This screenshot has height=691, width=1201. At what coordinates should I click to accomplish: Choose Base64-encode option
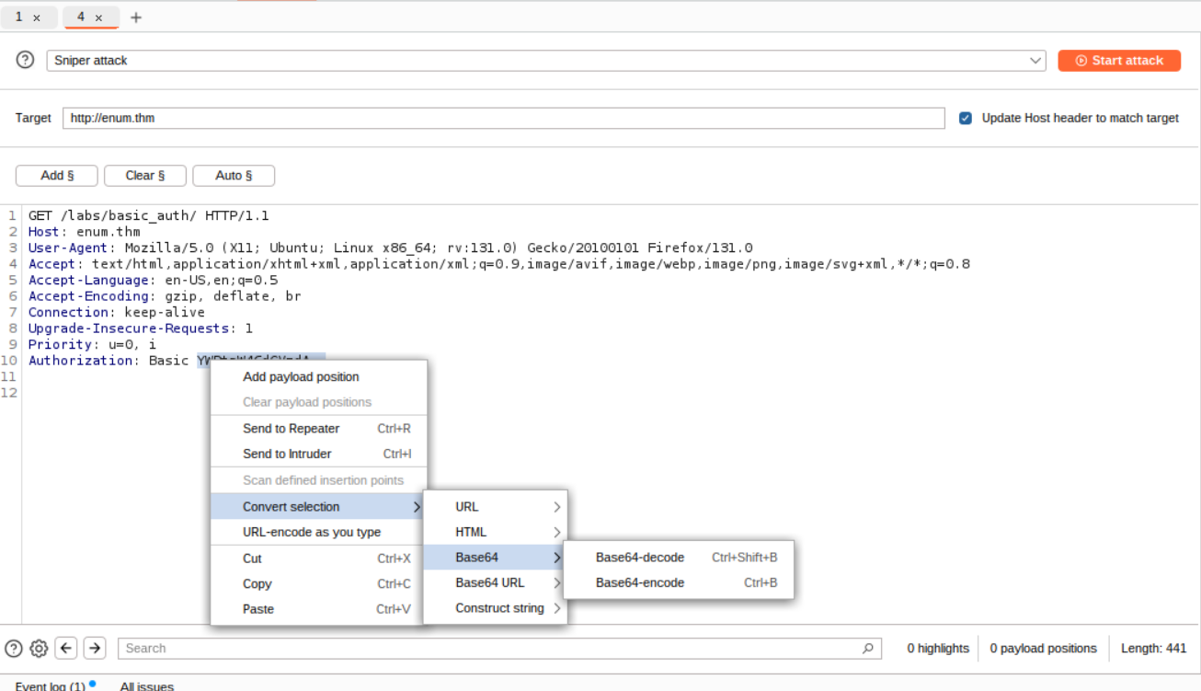click(640, 582)
